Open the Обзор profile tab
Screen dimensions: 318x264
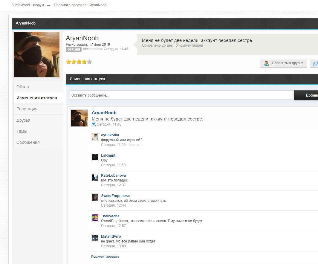23,87
